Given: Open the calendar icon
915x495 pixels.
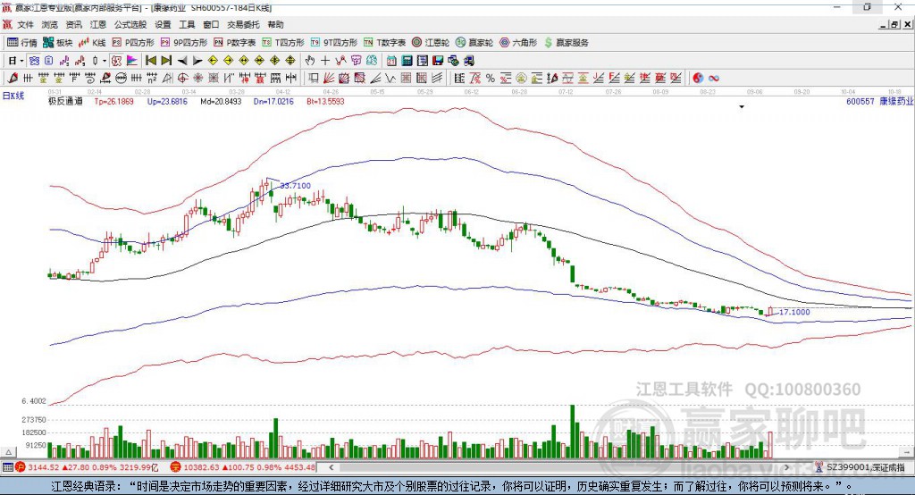Looking at the screenshot, I should tap(391, 61).
